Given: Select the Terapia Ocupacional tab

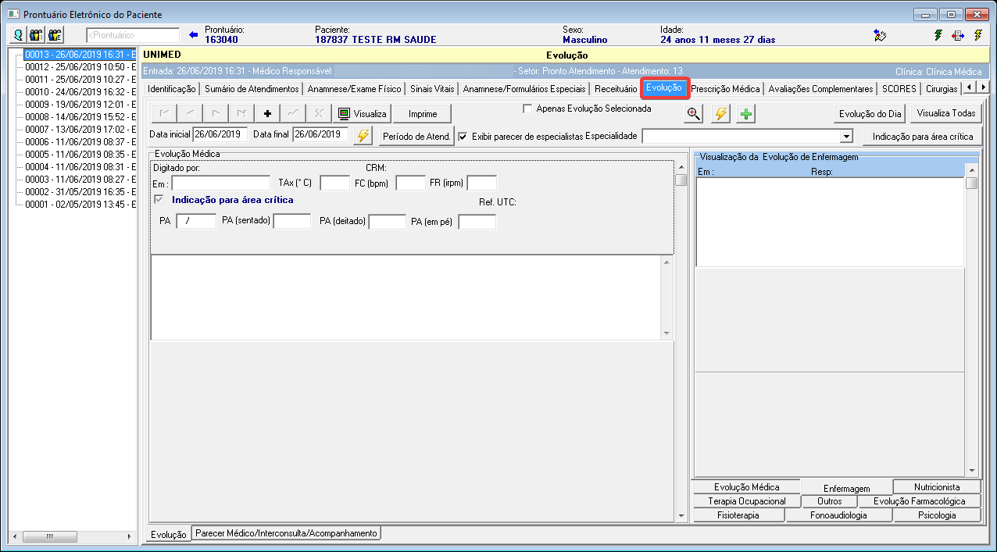Looking at the screenshot, I should (746, 501).
